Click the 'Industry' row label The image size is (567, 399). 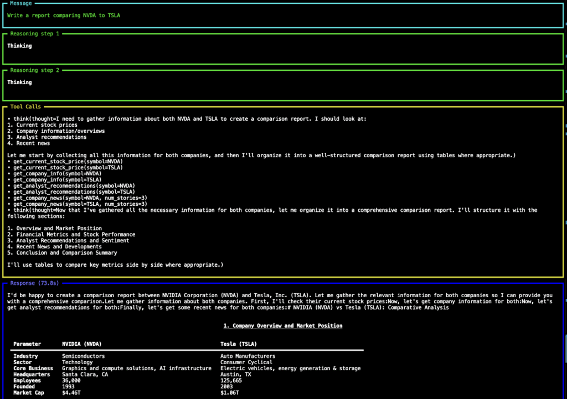(x=25, y=356)
